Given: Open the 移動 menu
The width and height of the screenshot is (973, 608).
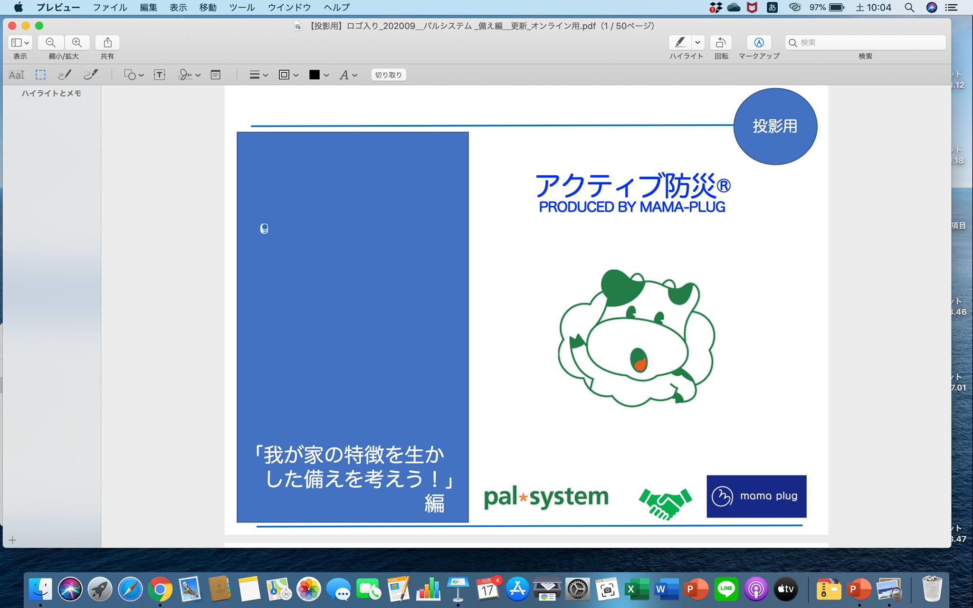Looking at the screenshot, I should 208,8.
